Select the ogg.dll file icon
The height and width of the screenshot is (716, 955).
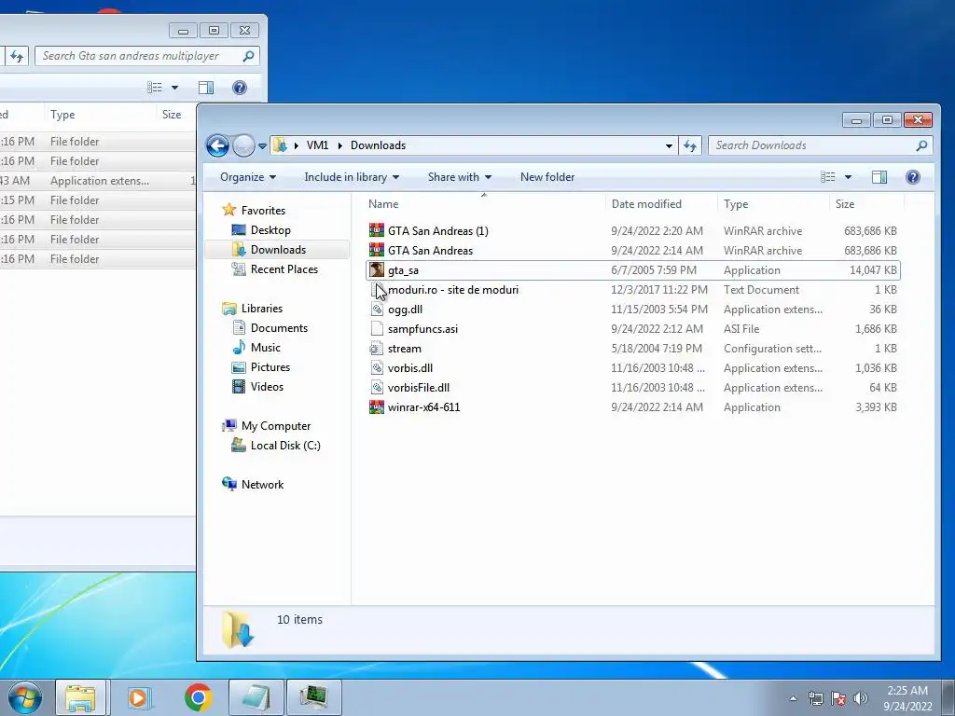(x=377, y=310)
